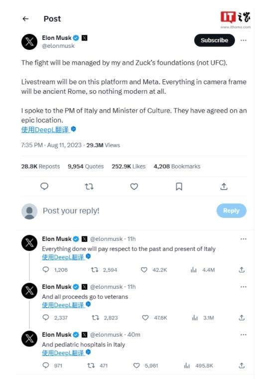Bookmark the main post

179,187
